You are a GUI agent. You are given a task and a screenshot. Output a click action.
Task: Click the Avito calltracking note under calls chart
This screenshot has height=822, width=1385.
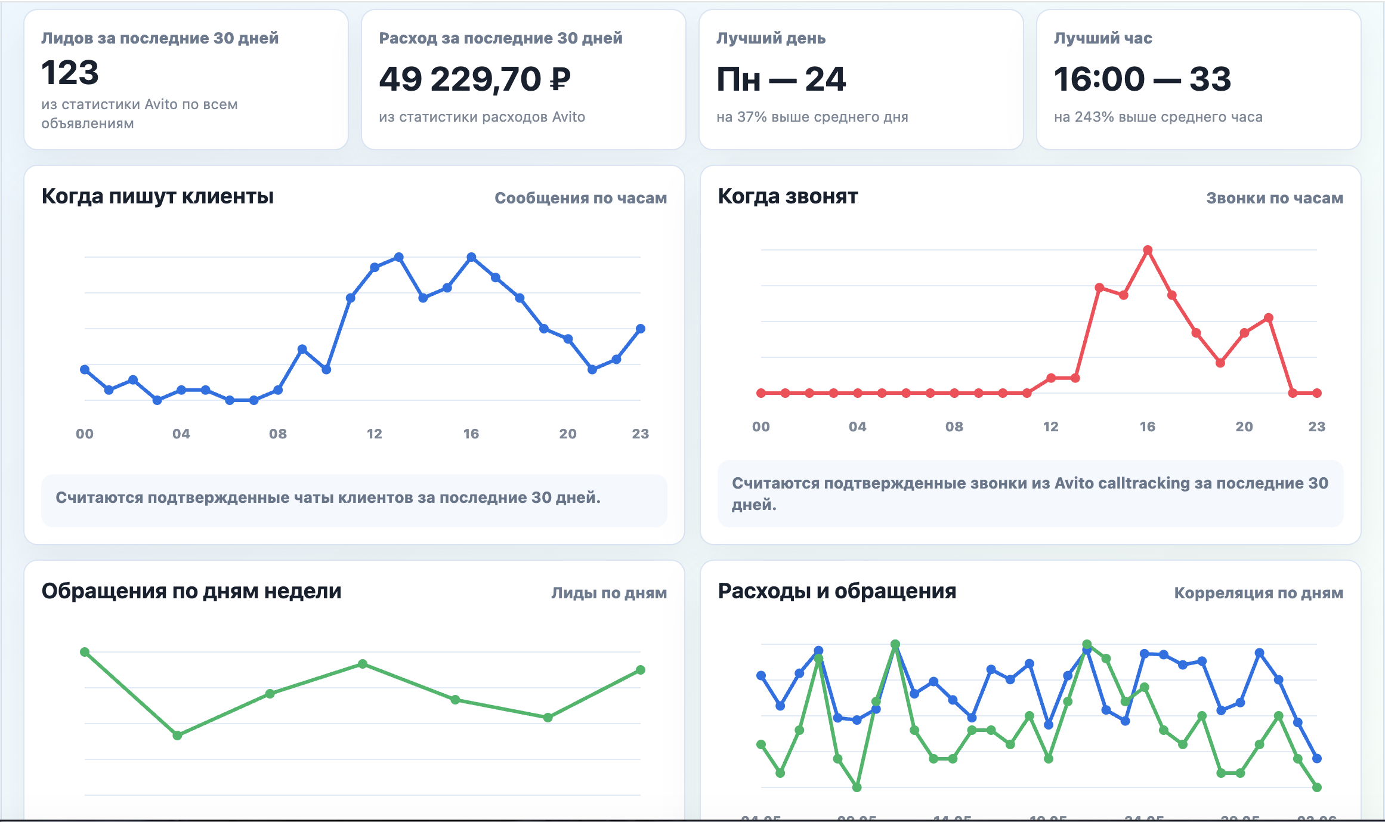point(1031,493)
